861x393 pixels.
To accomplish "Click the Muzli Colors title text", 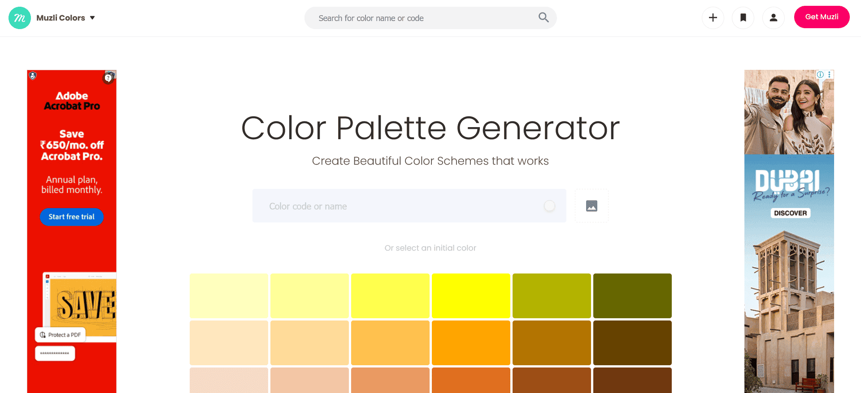I will tap(61, 17).
